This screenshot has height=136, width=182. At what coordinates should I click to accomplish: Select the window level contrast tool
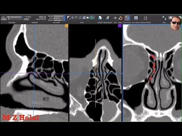tap(69, 17)
